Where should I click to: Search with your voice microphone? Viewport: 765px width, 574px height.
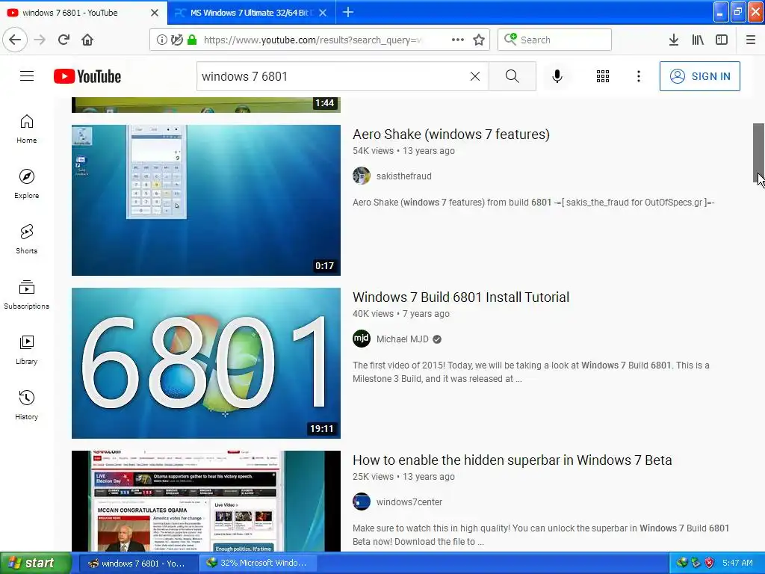pos(557,76)
